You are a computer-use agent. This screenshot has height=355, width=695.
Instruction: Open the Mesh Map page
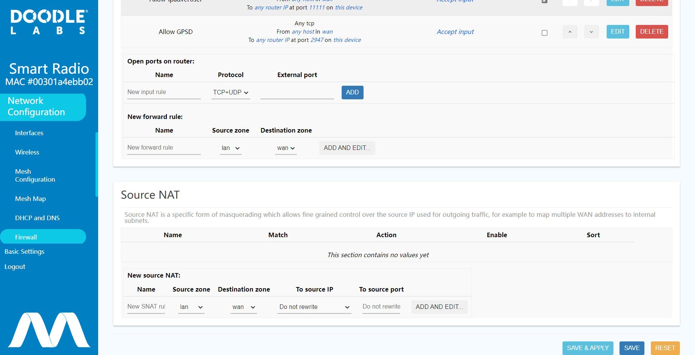click(31, 199)
